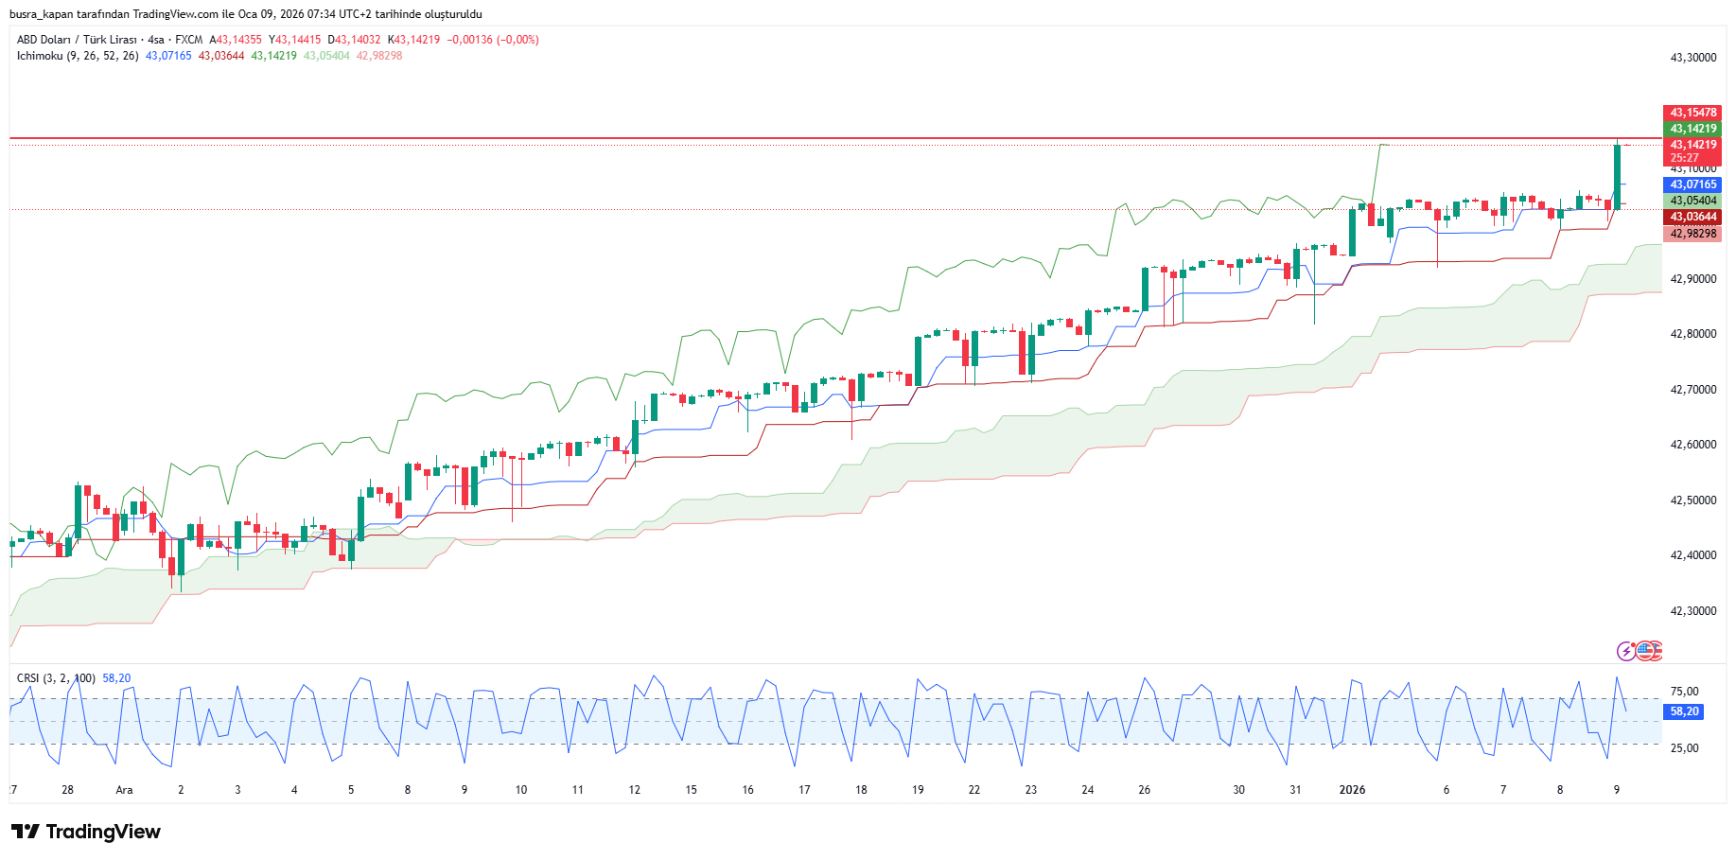Click the dark red 43,03644 price tag
Screen dimensions: 1736x860
click(1692, 217)
